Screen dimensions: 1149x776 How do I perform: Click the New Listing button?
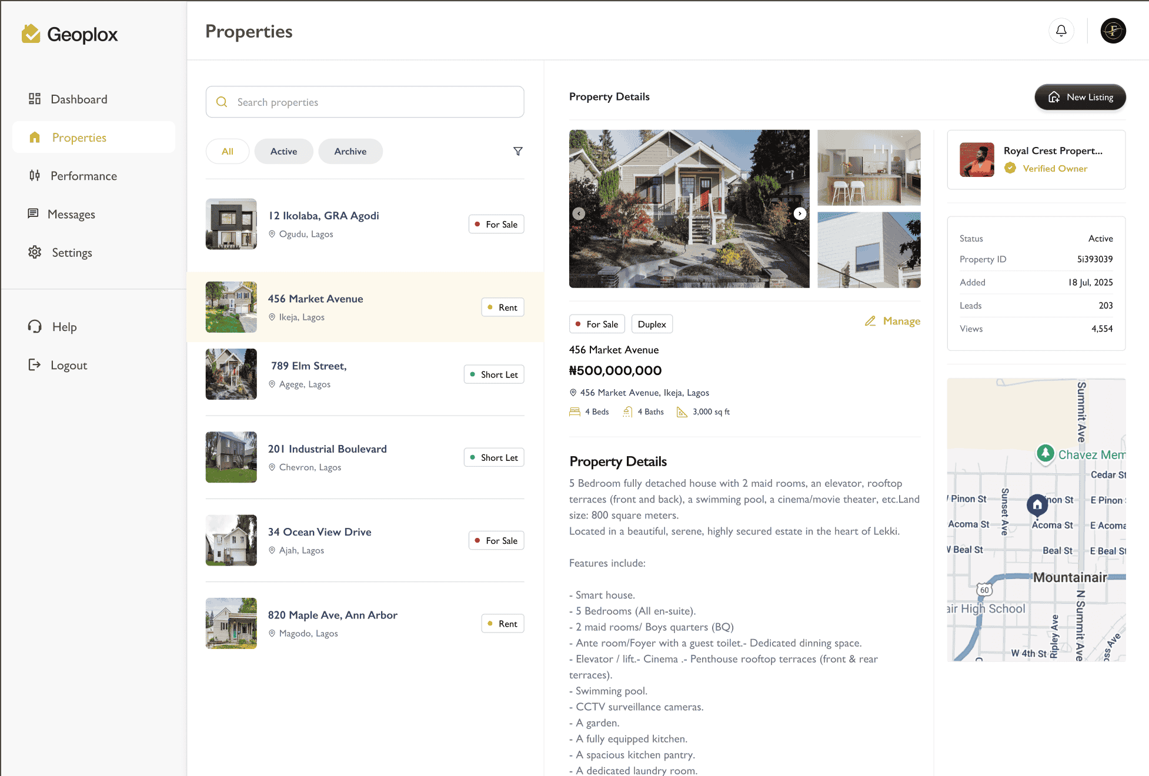1080,97
